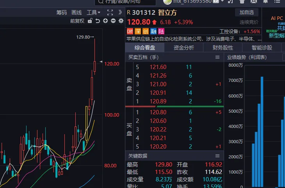This screenshot has height=188, width=285.
Task: Click the pink 陆 stock connect badge
Action: (x=161, y=31)
